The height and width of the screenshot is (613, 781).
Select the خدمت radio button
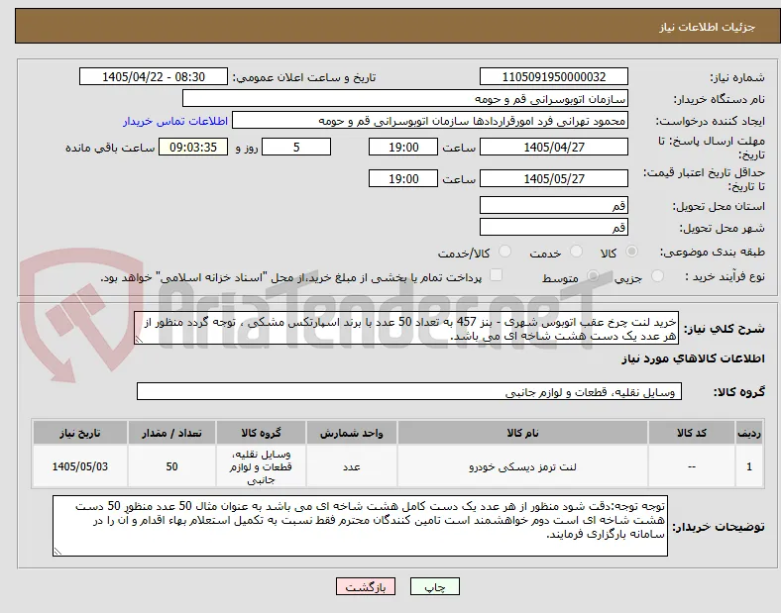576,252
